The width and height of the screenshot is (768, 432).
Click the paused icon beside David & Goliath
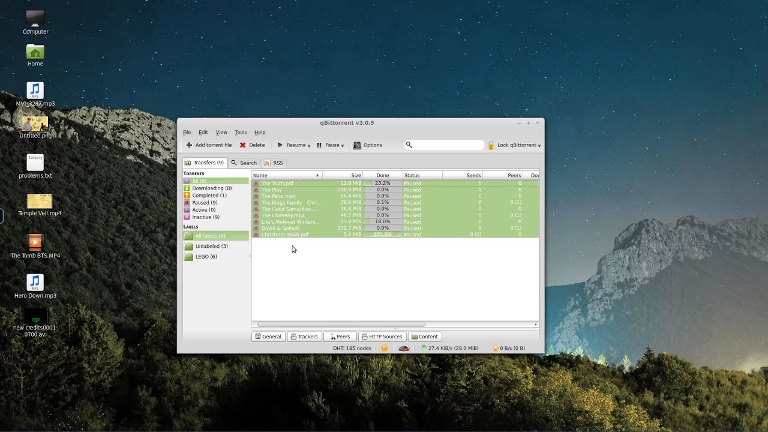256,228
